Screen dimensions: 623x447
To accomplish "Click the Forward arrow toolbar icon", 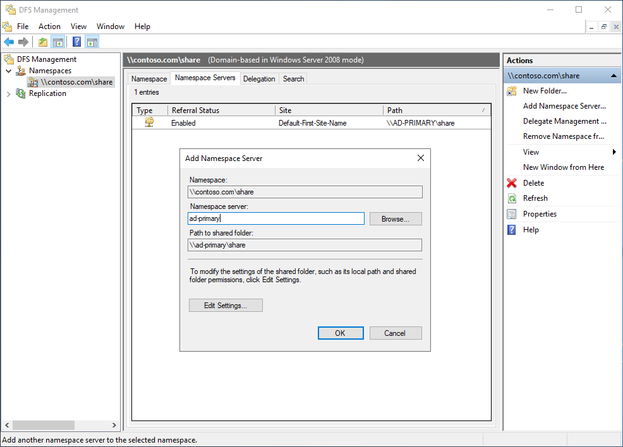I will (x=23, y=42).
